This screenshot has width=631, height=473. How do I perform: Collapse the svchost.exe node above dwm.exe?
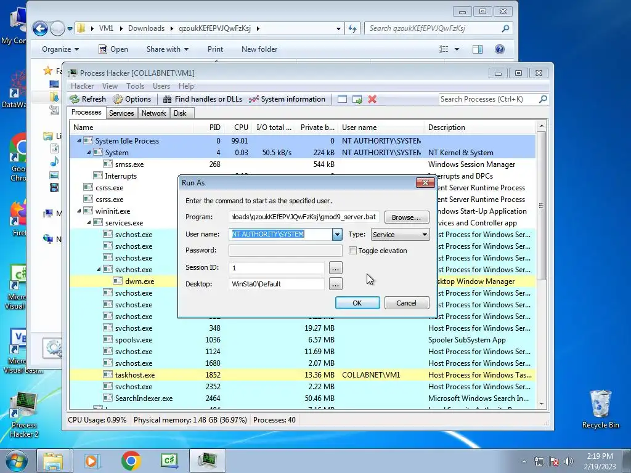[x=99, y=270]
